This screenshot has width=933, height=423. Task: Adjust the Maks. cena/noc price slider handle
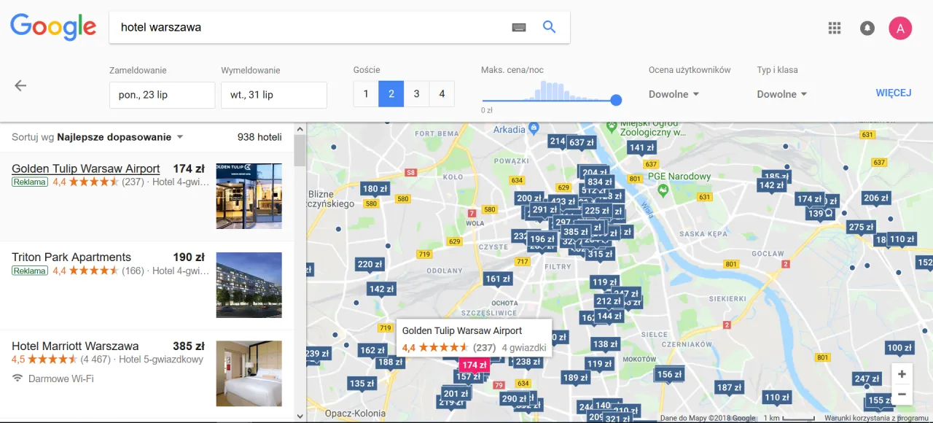tap(616, 100)
